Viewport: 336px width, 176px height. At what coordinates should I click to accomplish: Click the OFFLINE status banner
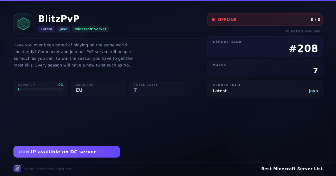pos(265,20)
